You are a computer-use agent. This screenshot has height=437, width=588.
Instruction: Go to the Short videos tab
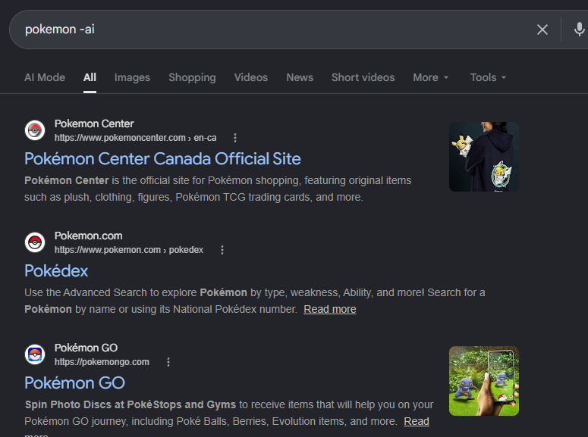click(x=363, y=77)
